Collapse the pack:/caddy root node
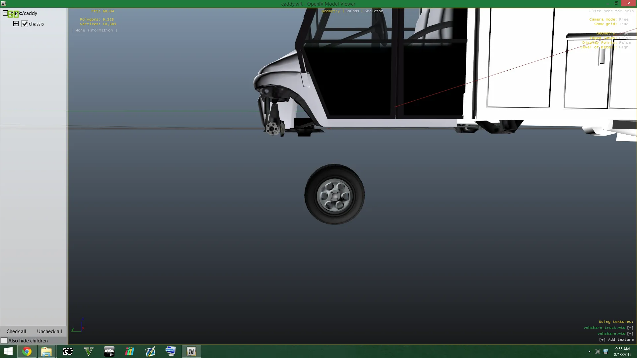Viewport: 637px width, 358px height. 5,13
